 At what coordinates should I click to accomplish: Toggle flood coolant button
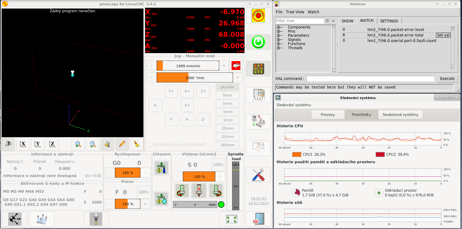pos(162,168)
